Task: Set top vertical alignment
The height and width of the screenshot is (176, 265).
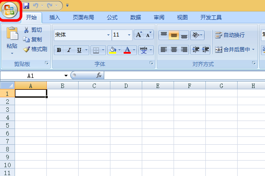Action: (x=163, y=35)
